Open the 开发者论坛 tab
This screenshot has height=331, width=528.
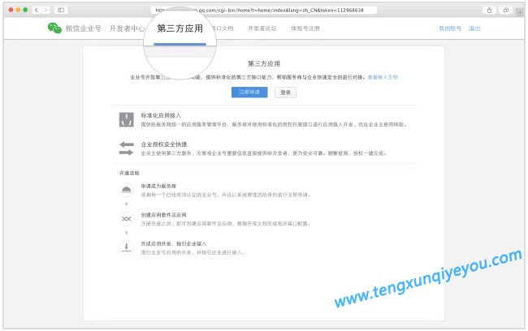click(x=262, y=28)
